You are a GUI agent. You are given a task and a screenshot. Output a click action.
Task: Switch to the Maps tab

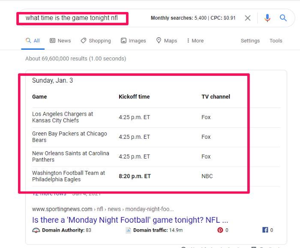(x=166, y=41)
